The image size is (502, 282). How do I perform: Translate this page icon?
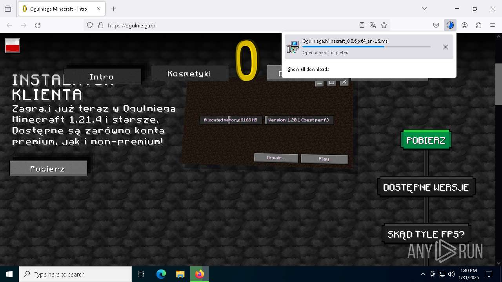pyautogui.click(x=373, y=25)
